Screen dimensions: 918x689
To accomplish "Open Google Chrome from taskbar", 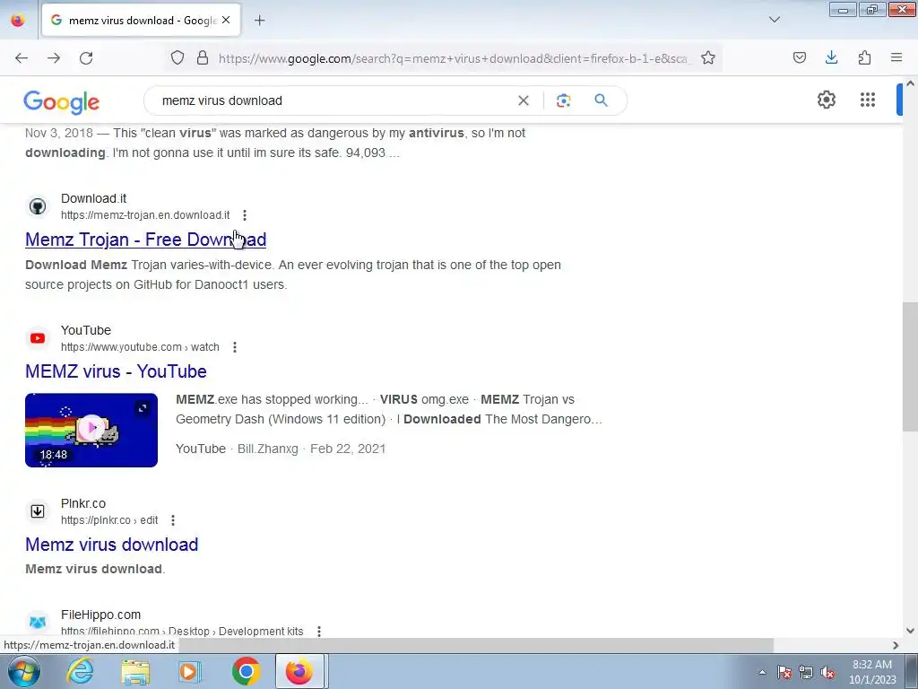I will pyautogui.click(x=246, y=671).
